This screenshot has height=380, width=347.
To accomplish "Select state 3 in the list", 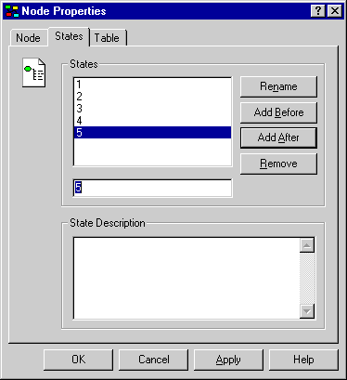I will [x=152, y=109].
